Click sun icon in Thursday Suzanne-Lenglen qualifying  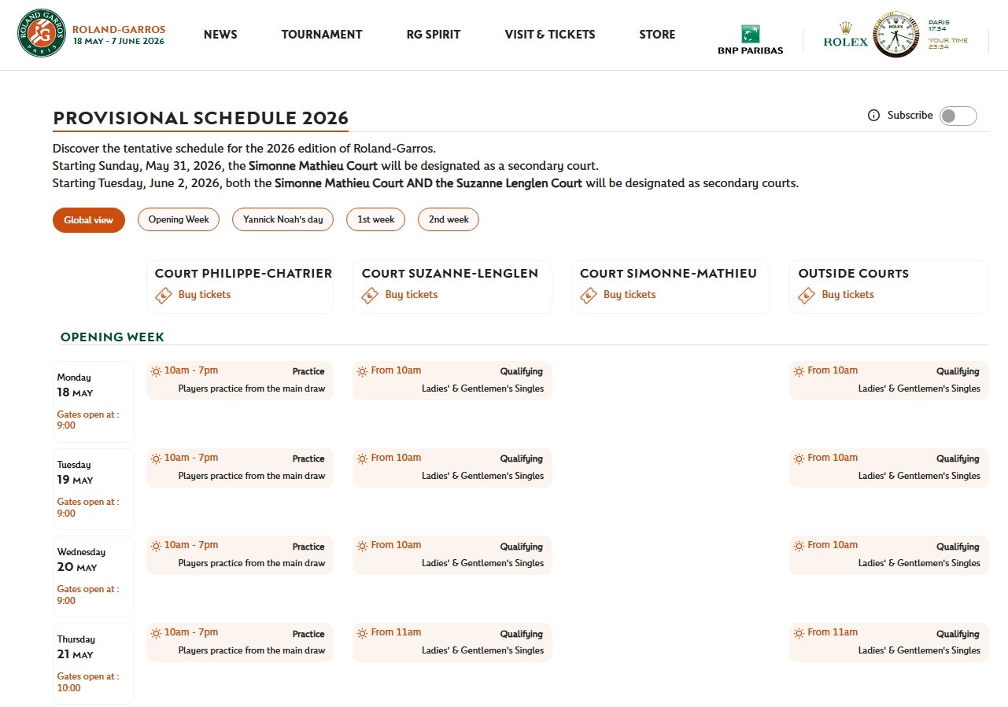pos(363,633)
